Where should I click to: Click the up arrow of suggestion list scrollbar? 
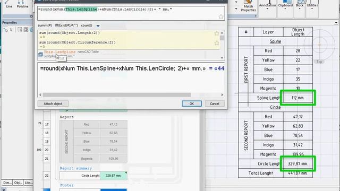tap(222, 33)
